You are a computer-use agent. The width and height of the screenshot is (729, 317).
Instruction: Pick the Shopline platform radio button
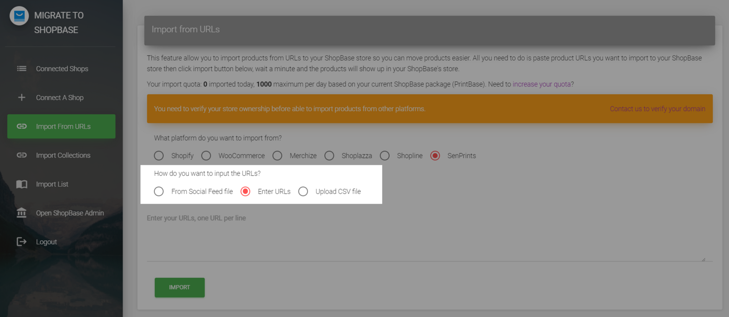point(385,156)
